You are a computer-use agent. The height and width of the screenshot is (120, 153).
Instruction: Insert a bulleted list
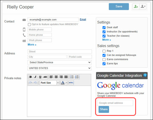coord(72,77)
